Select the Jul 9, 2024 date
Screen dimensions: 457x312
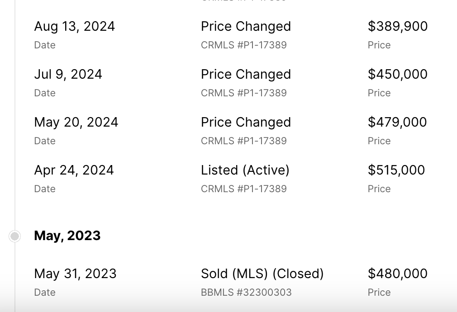[x=68, y=74]
